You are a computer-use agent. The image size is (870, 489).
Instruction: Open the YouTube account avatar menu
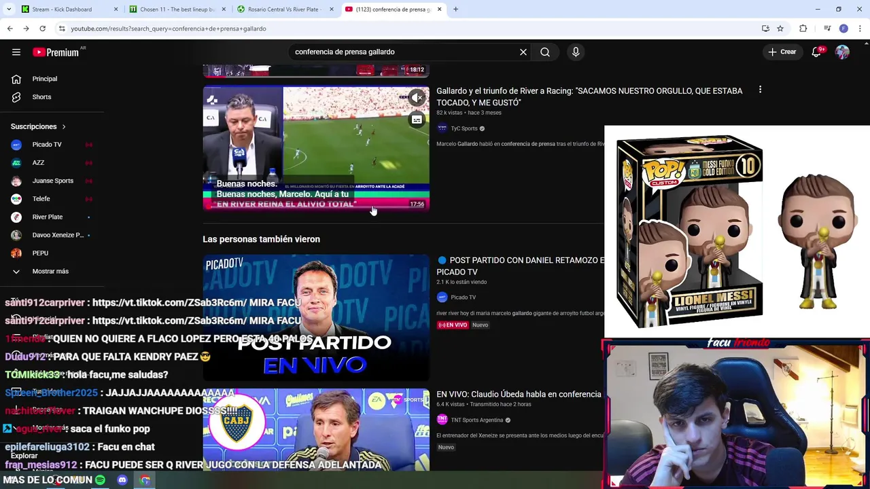(x=842, y=52)
